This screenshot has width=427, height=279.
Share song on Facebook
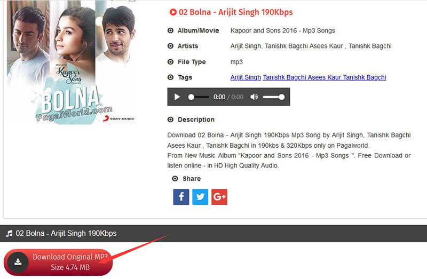181,197
